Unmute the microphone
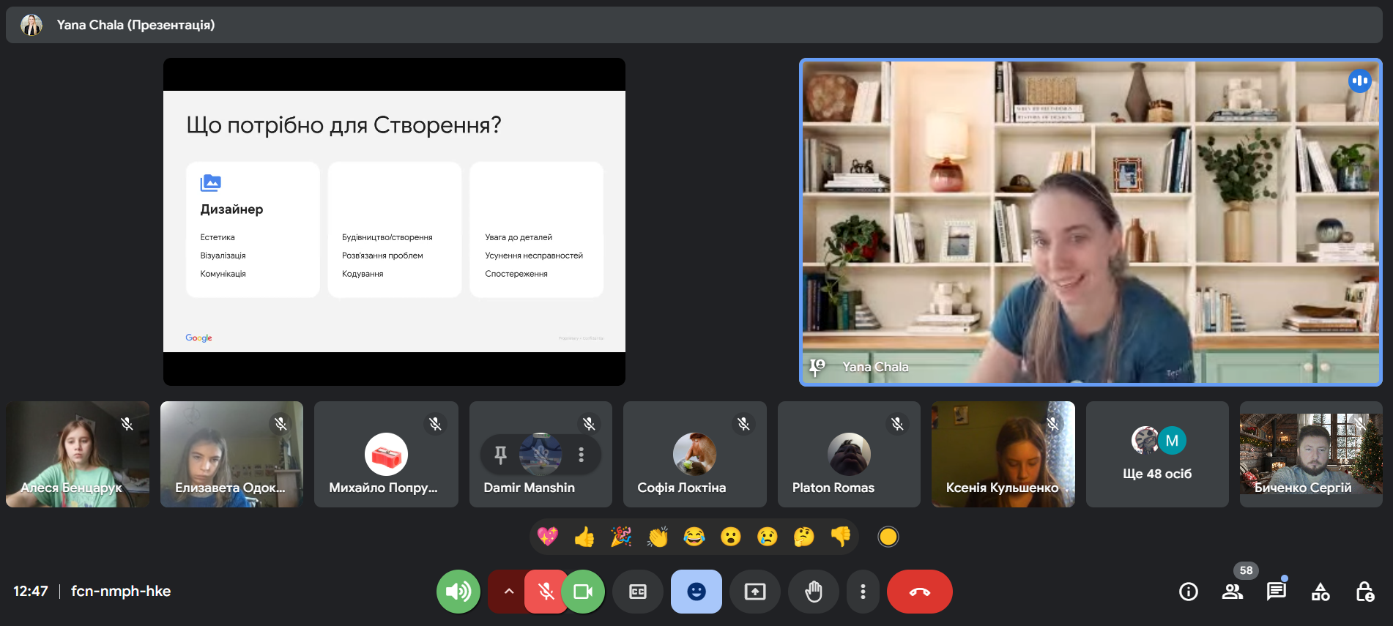1393x626 pixels. click(545, 592)
